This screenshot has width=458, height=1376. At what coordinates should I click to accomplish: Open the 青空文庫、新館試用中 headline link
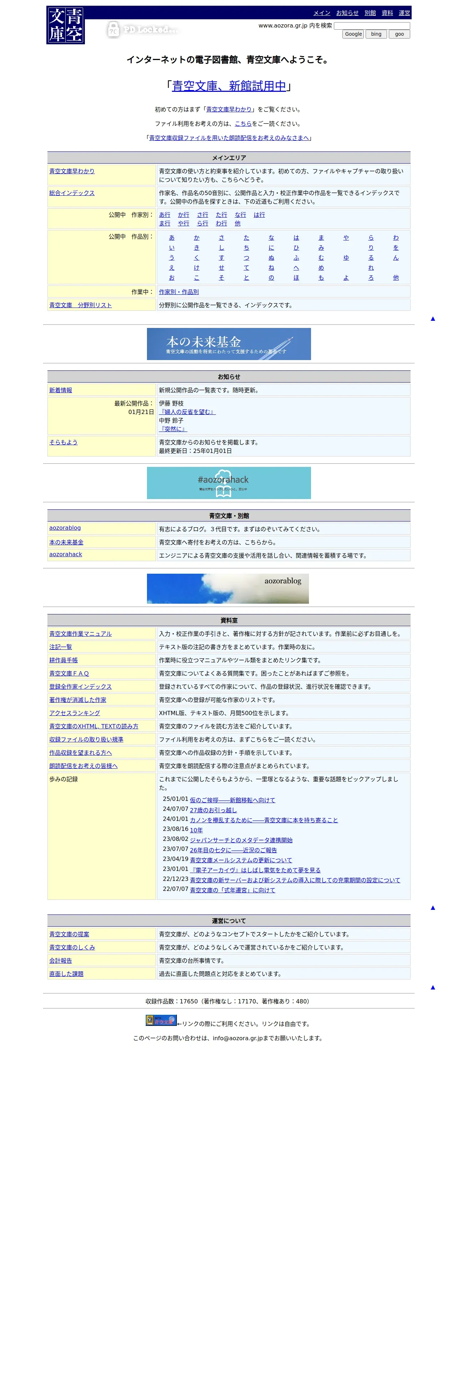(229, 86)
